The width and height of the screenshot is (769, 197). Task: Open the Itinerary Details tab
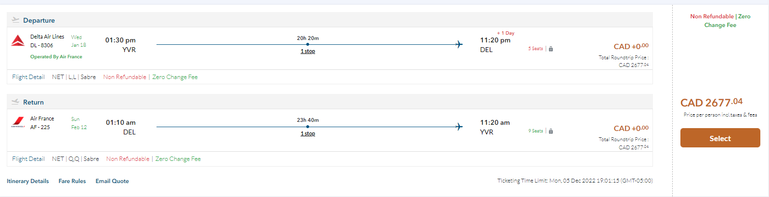coord(28,181)
